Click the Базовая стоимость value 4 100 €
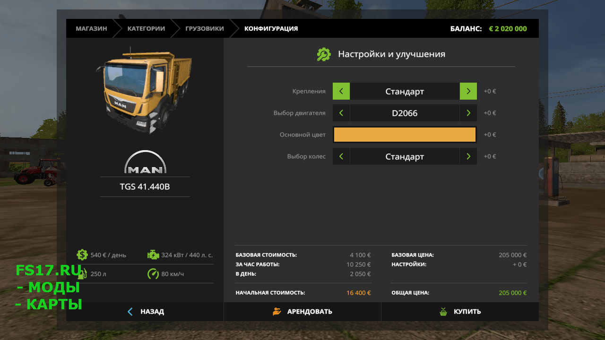 pyautogui.click(x=360, y=255)
